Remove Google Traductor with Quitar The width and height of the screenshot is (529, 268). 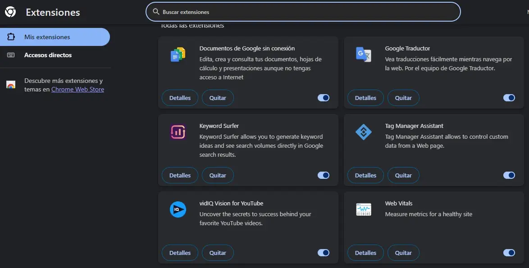coord(403,98)
